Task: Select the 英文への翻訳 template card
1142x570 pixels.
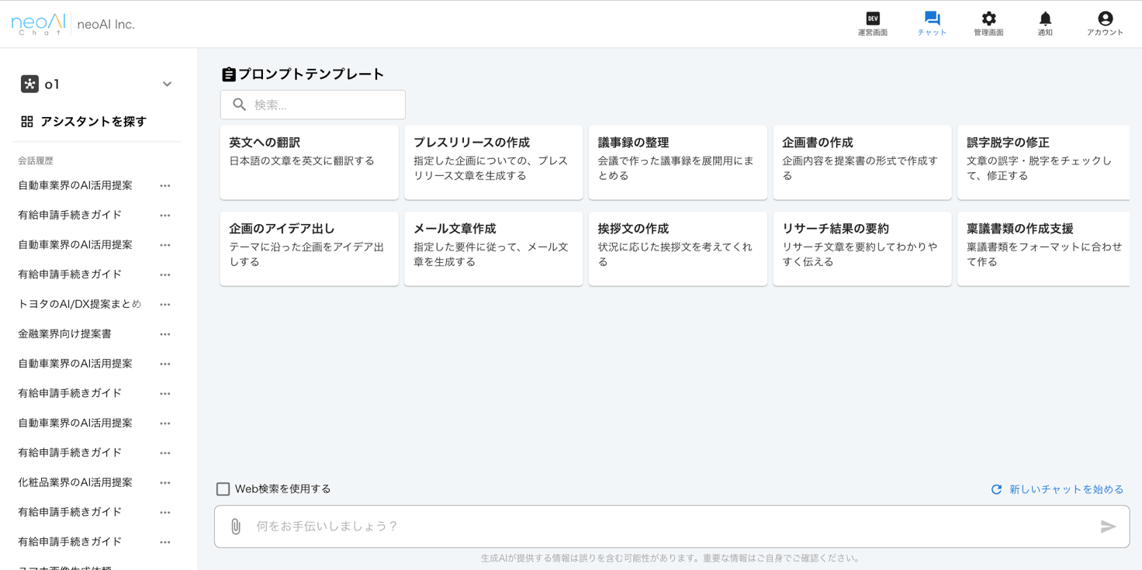Action: 309,162
